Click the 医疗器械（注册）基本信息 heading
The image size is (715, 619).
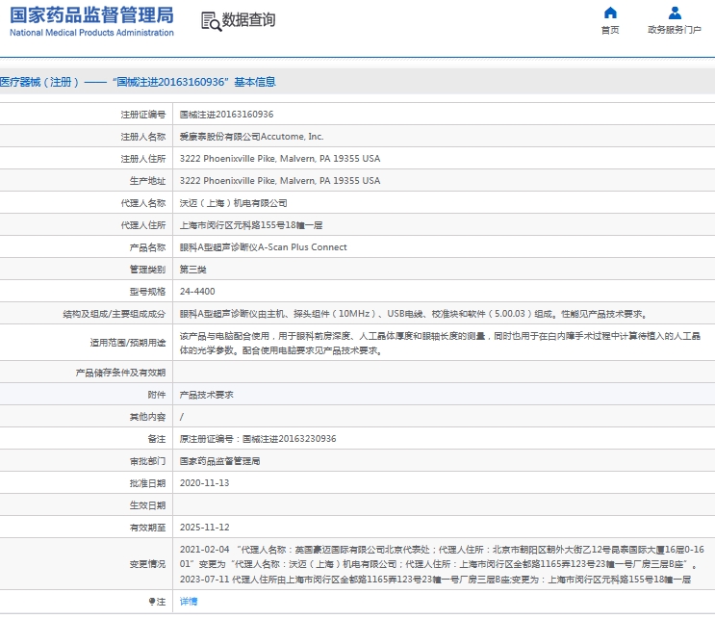point(138,82)
